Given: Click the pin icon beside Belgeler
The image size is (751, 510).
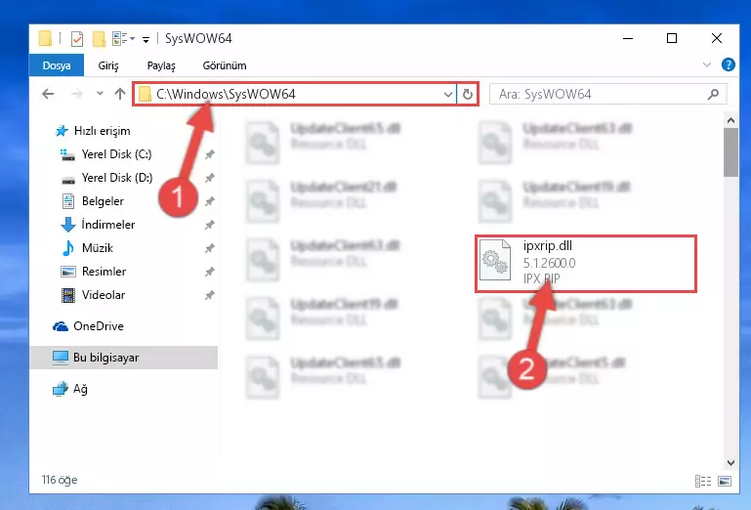Looking at the screenshot, I should (x=210, y=201).
